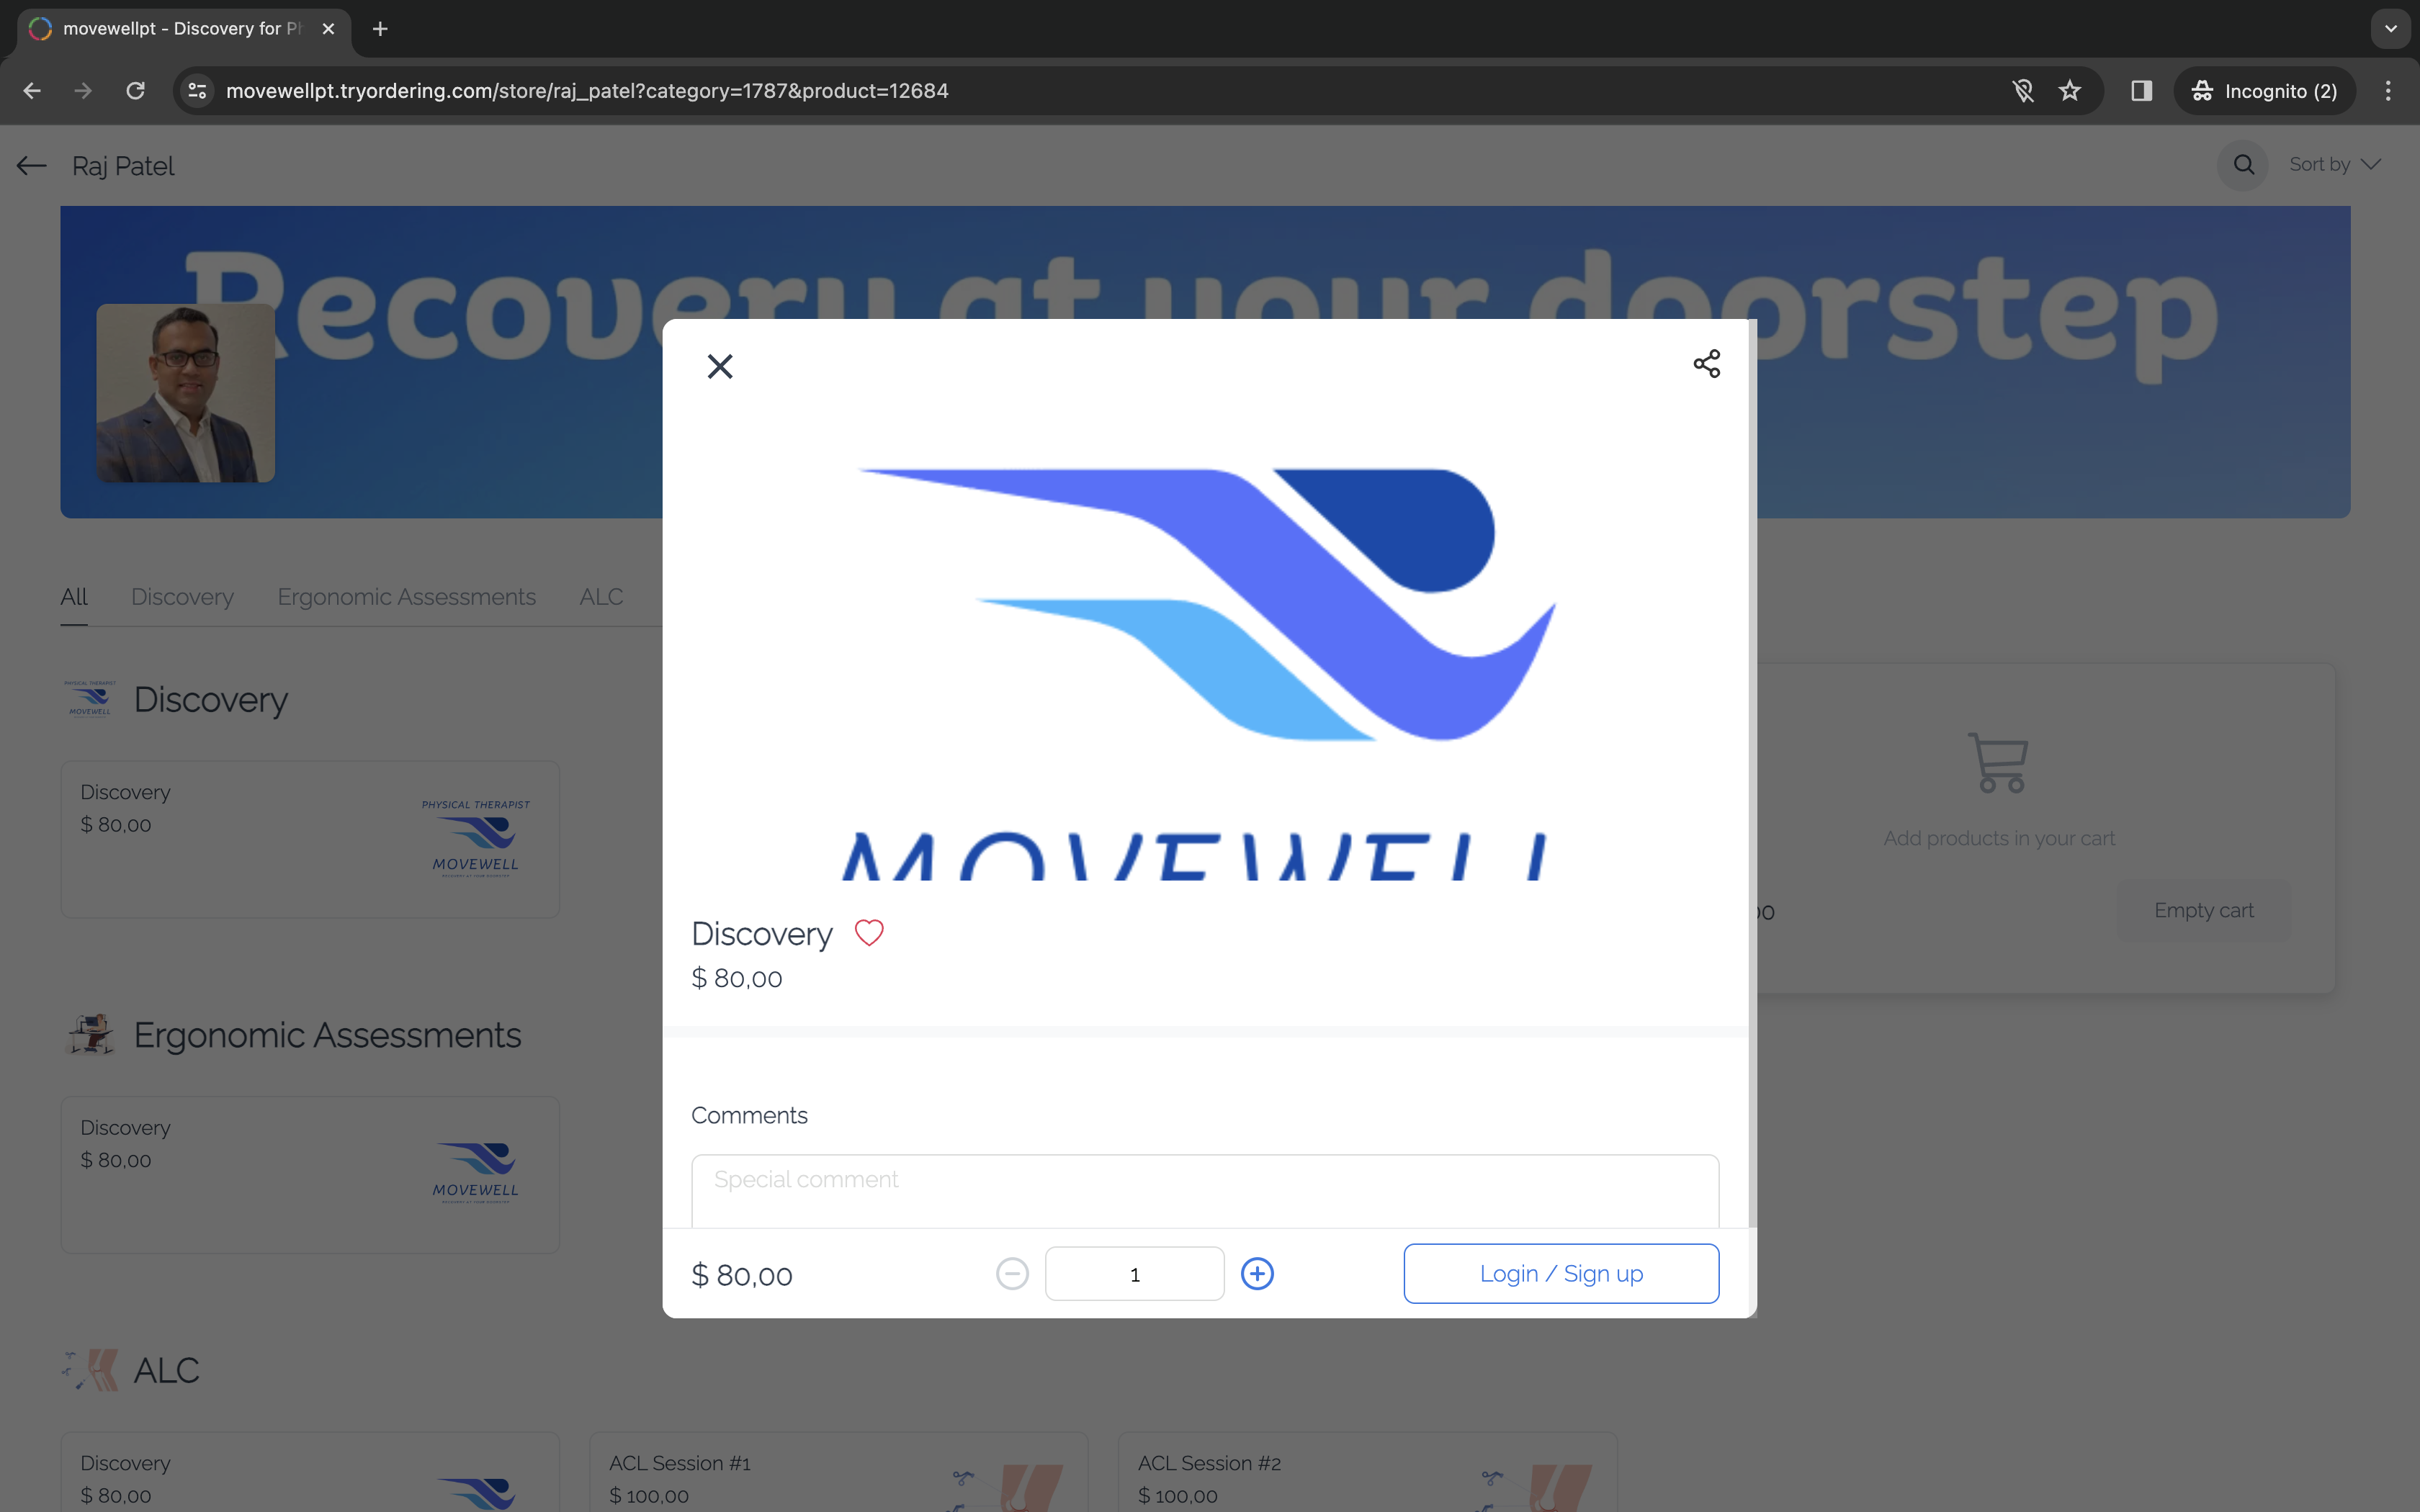Go back with the browser back arrow
2420x1512 pixels.
tap(32, 91)
